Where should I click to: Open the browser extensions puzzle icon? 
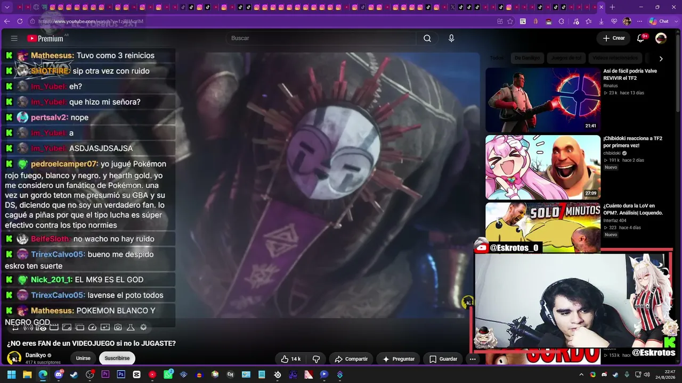(561, 21)
